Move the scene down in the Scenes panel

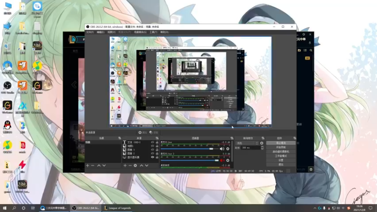point(104,166)
